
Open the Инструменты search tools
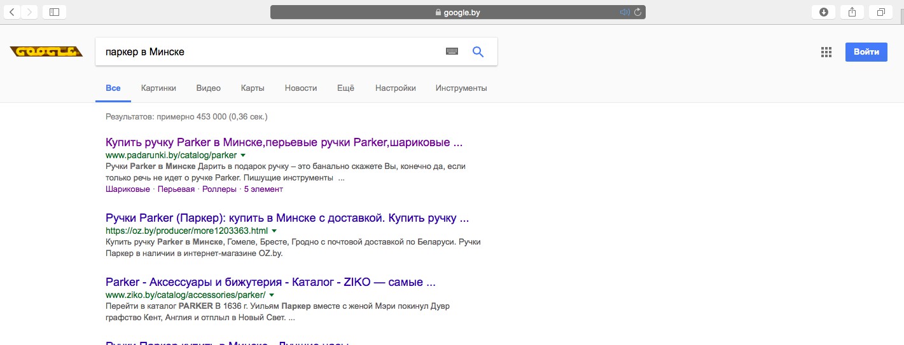(461, 88)
